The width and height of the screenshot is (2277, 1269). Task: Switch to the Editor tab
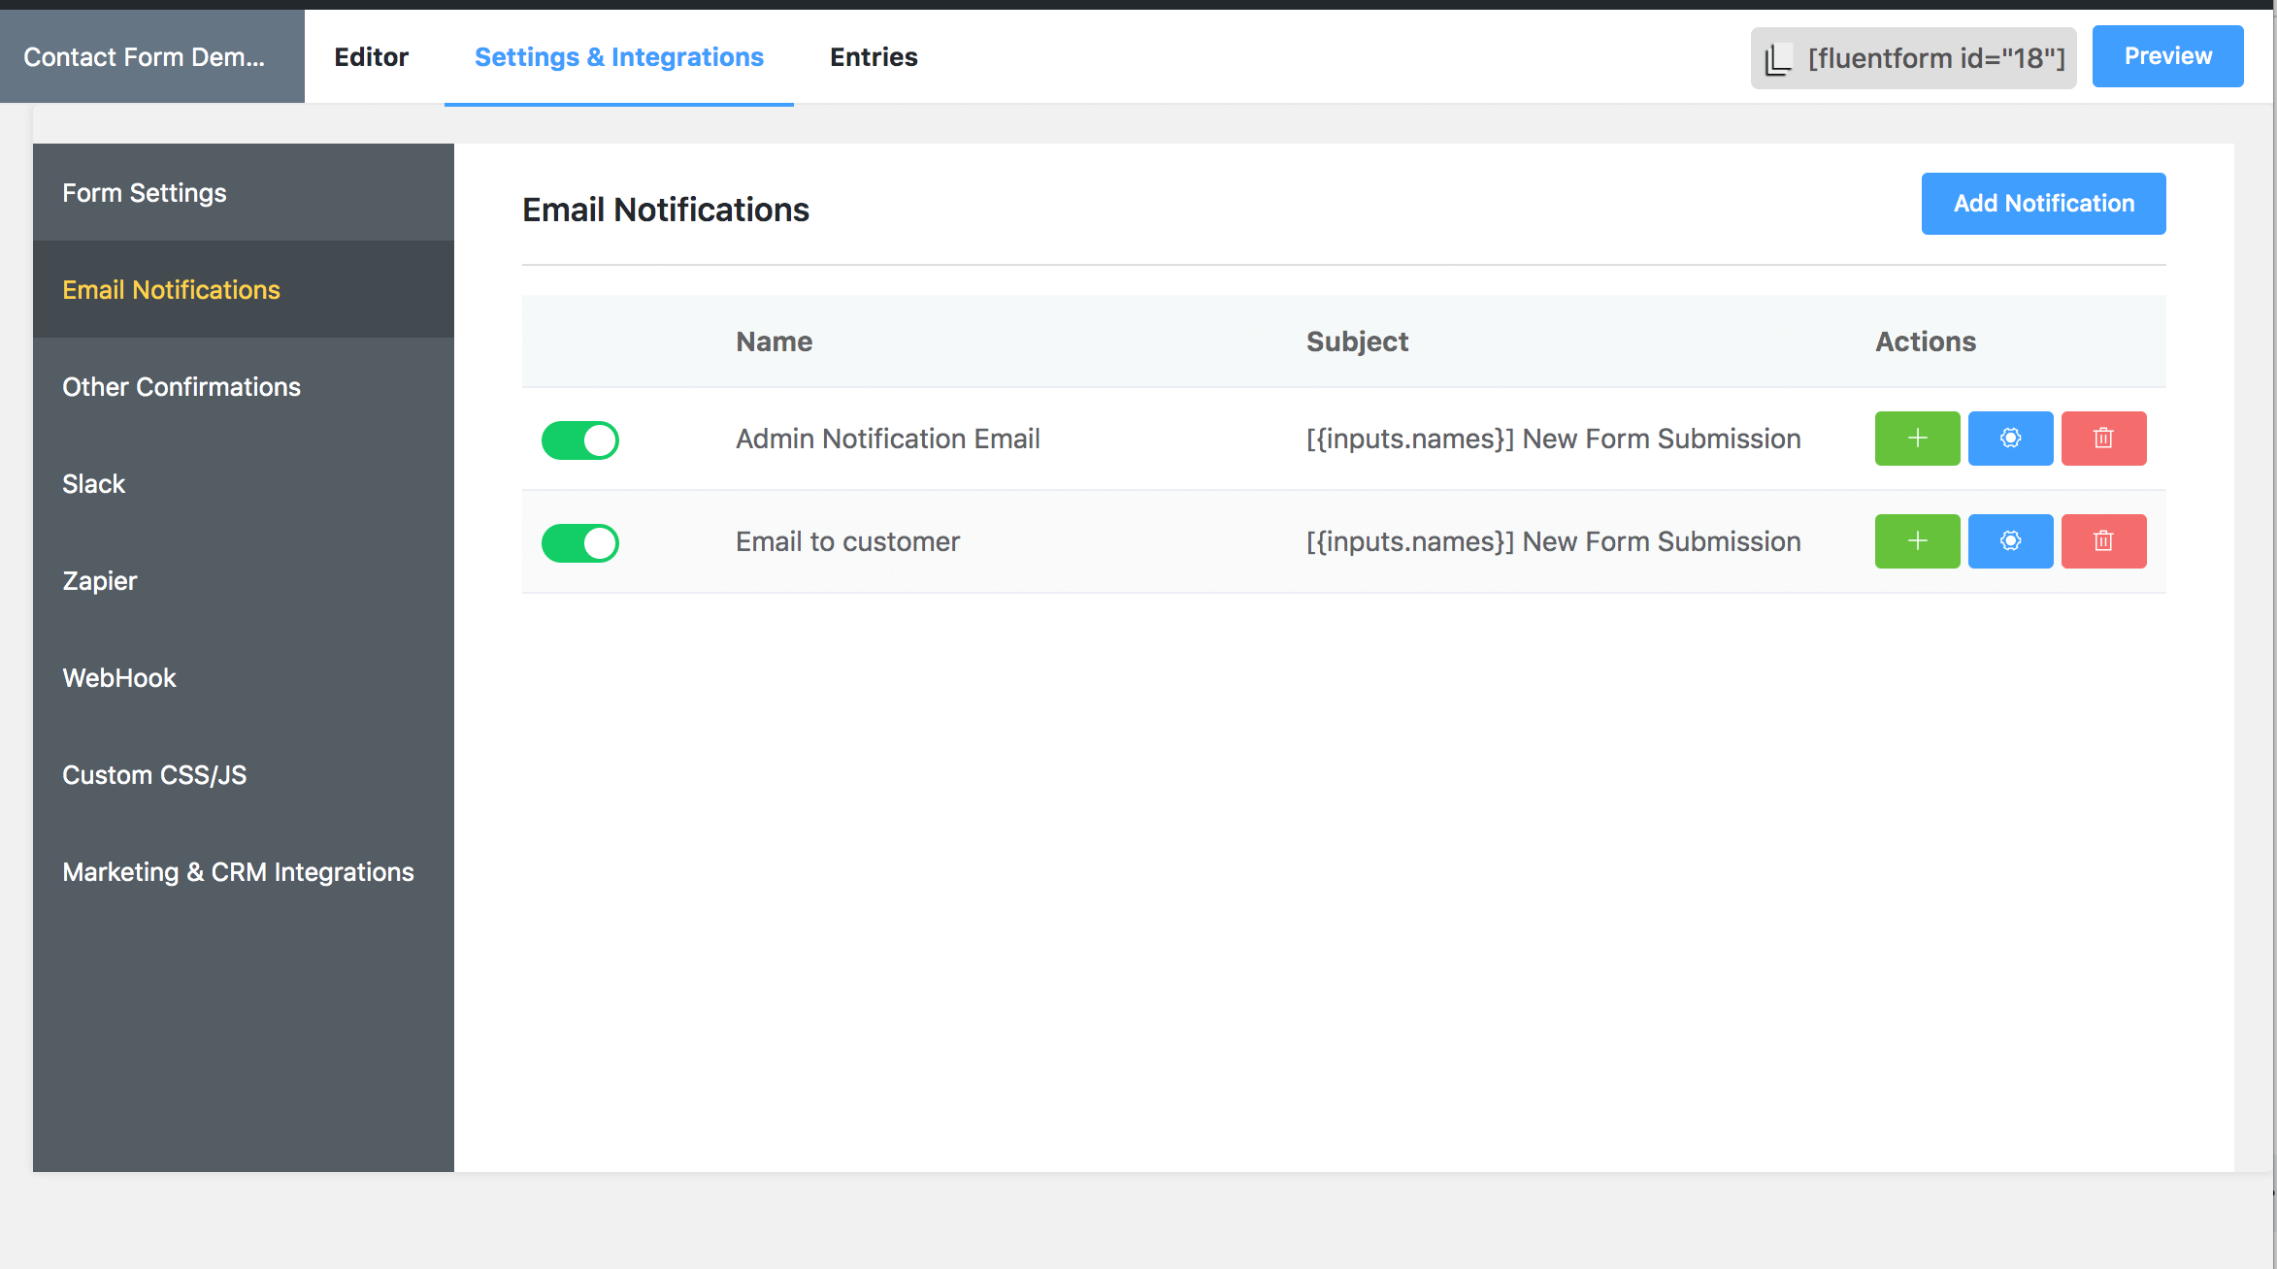click(371, 57)
